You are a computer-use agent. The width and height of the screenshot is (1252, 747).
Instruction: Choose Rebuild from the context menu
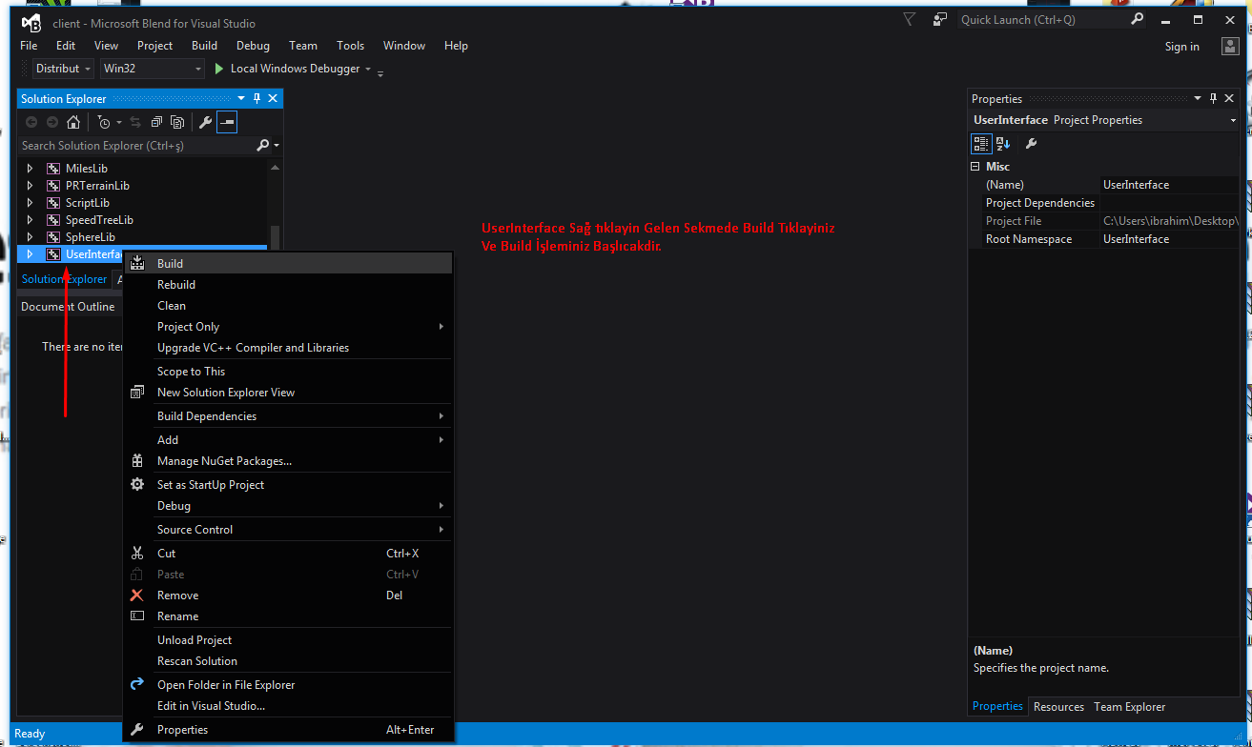(288, 285)
